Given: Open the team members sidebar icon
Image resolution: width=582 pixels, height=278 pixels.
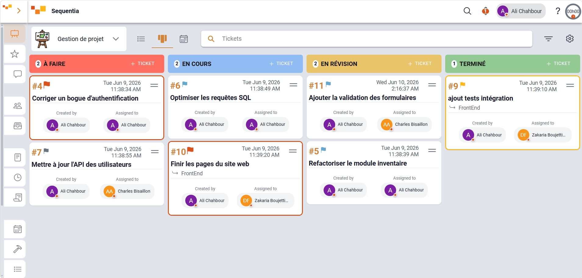Looking at the screenshot, I should pyautogui.click(x=17, y=106).
